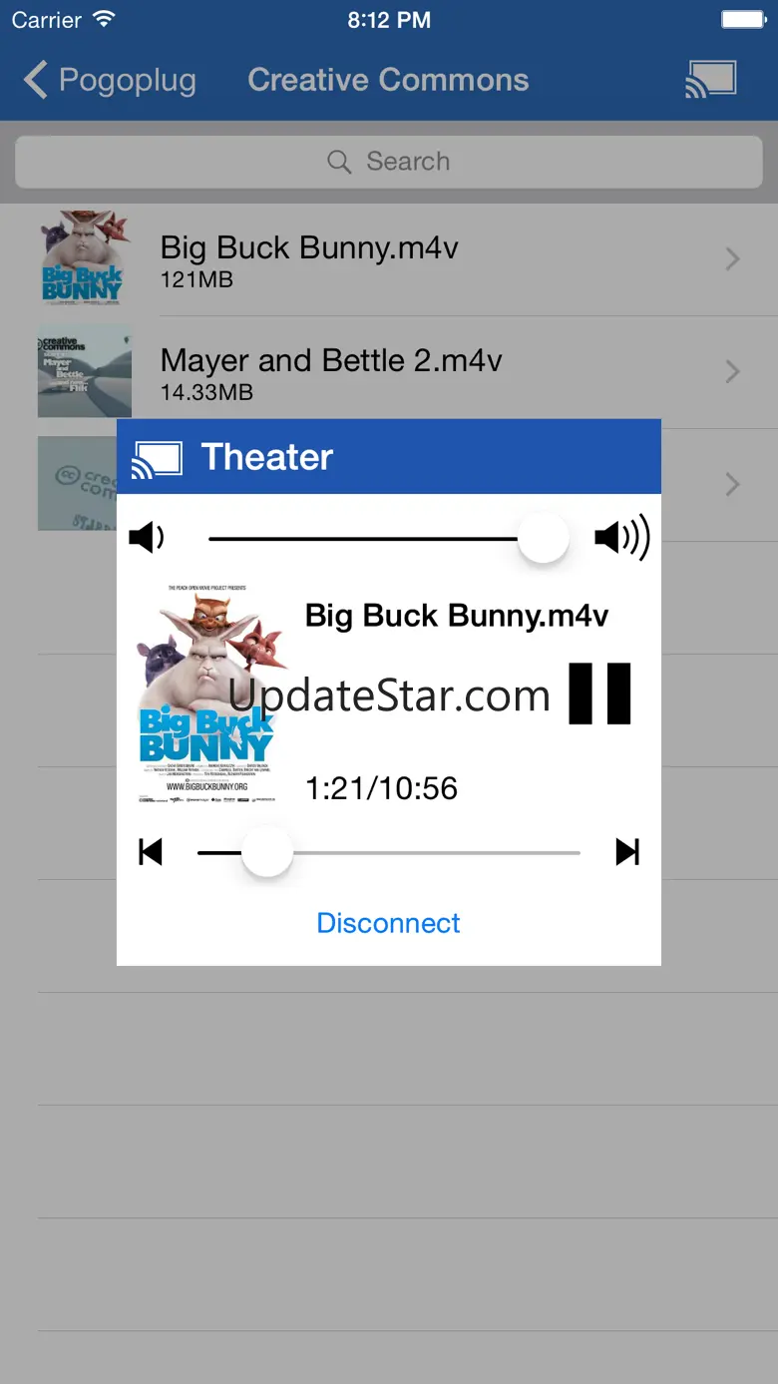Screen dimensions: 778x1384
Task: Tap the Search field
Action: point(389,162)
